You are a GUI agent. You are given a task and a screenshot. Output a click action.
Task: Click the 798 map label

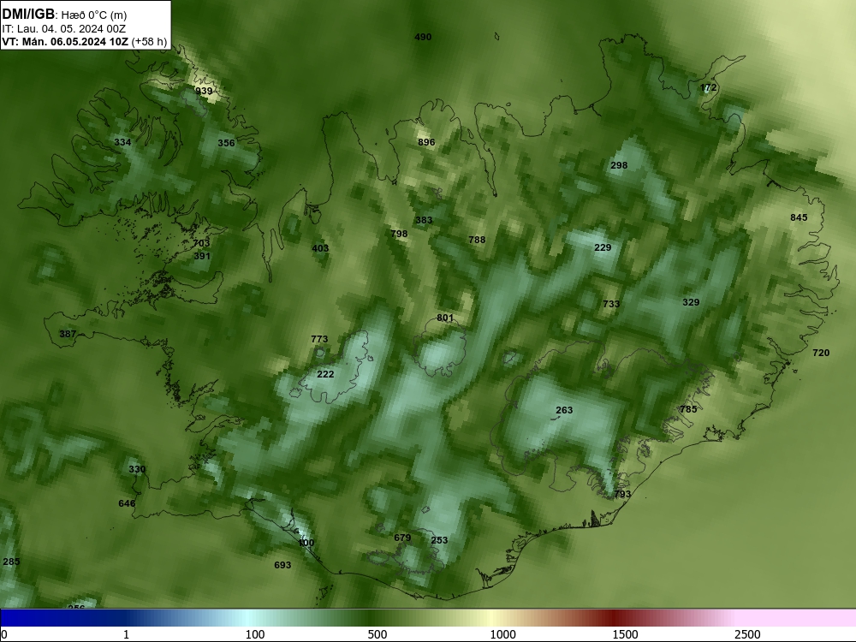tap(399, 234)
